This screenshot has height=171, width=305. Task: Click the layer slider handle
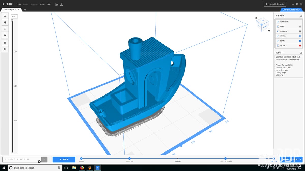point(12,20)
